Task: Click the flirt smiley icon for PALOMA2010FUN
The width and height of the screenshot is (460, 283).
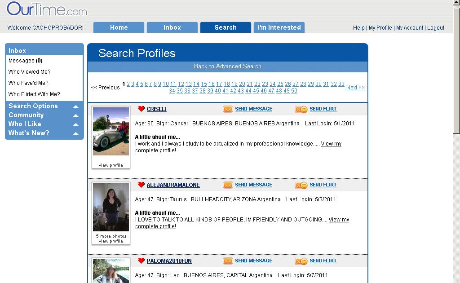Action: 301,261
